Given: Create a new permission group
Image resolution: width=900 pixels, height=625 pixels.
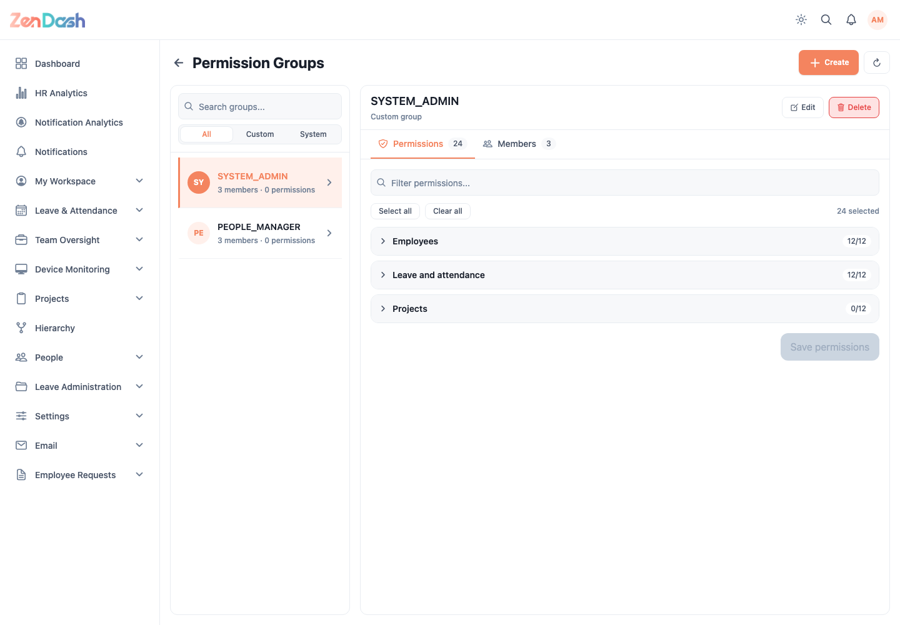Looking at the screenshot, I should (x=829, y=62).
